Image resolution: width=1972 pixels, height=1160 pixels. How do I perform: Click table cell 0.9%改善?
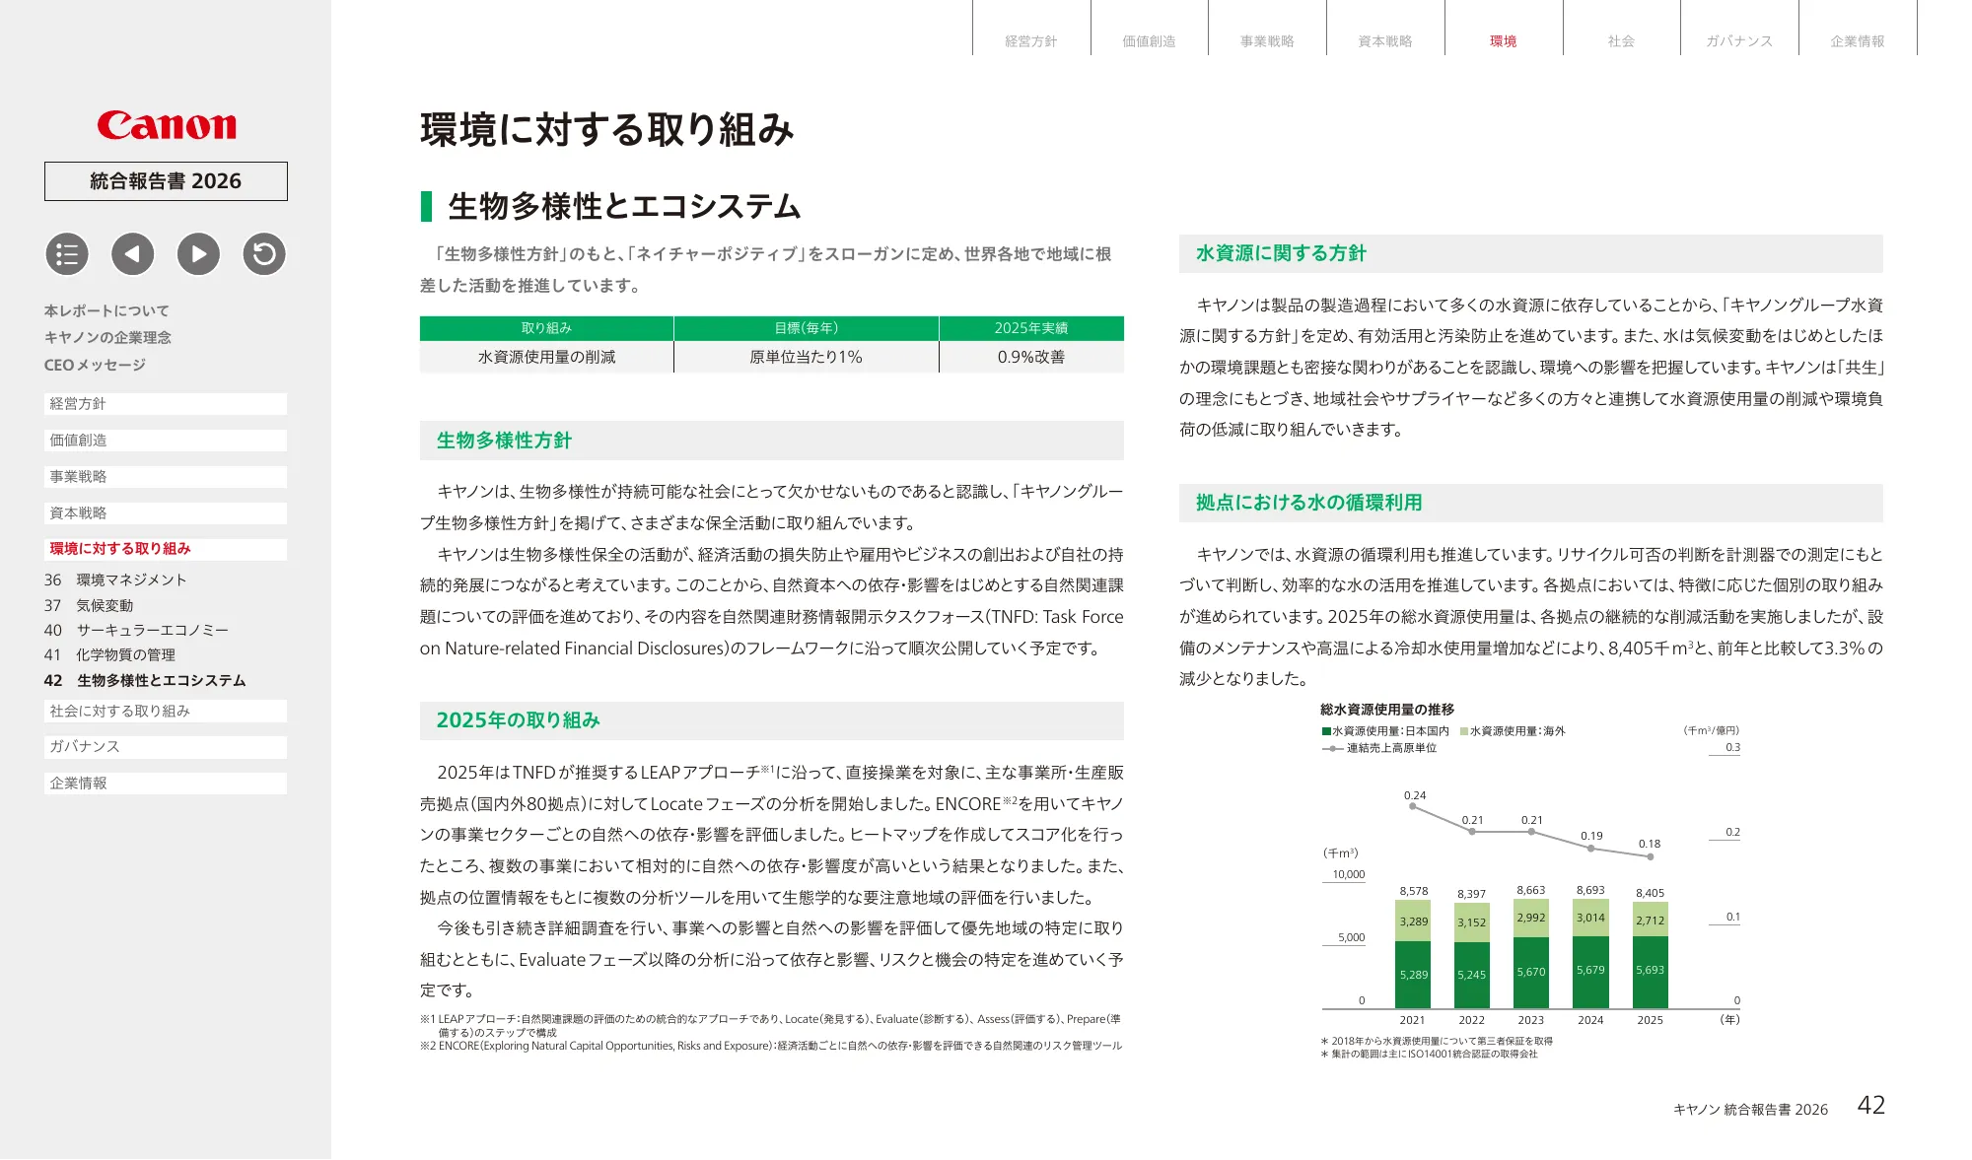point(1031,357)
